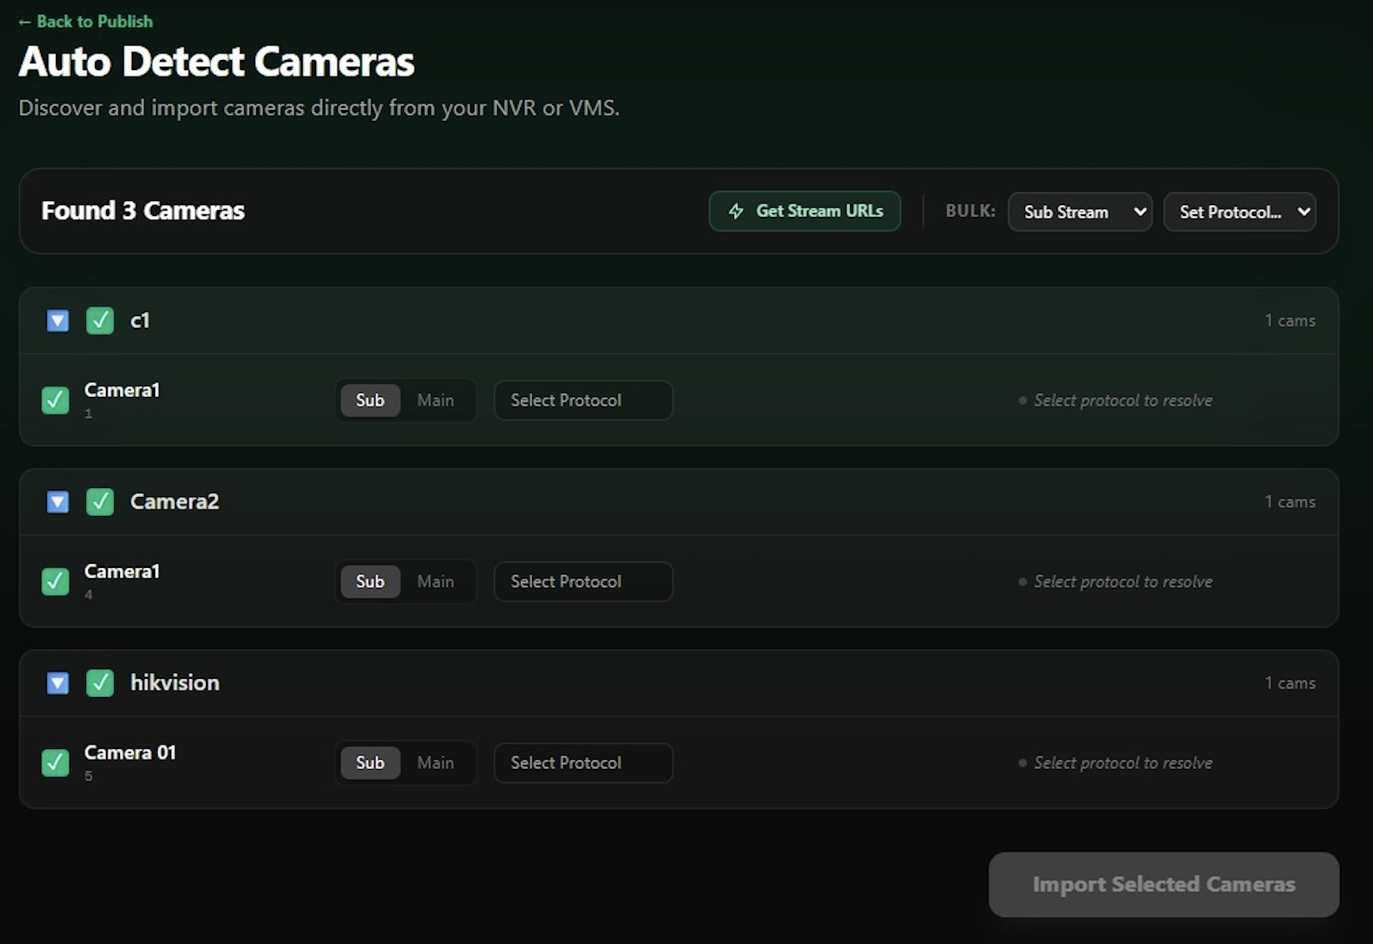
Task: Open Select Protocol for hikvision's Camera 01
Action: pyautogui.click(x=582, y=762)
